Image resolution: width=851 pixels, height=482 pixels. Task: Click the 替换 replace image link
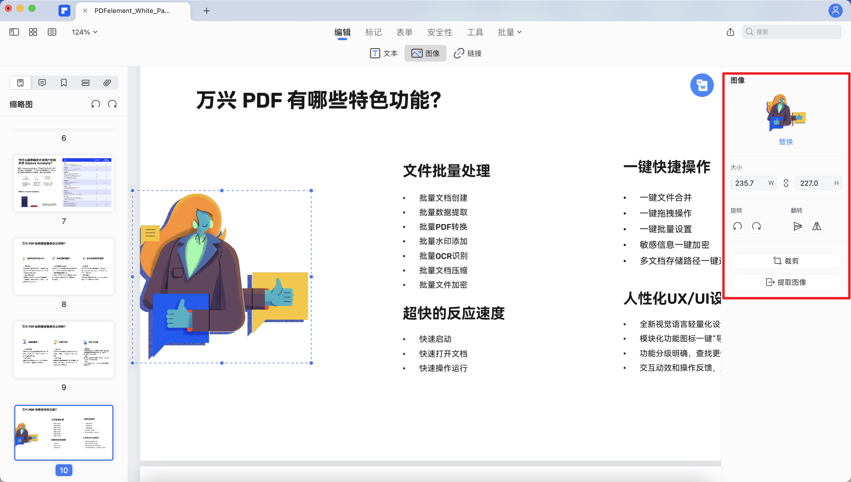[785, 142]
